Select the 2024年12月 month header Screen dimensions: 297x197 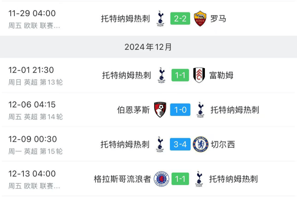pos(148,47)
